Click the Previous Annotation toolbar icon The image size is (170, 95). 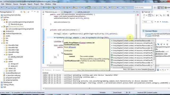107,8
